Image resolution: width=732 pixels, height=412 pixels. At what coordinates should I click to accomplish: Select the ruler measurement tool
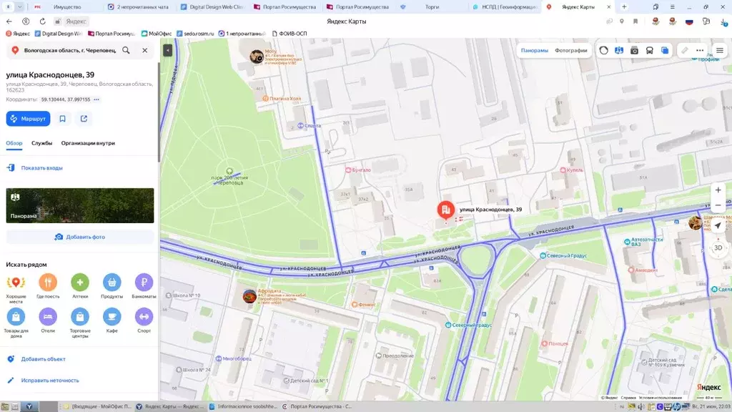point(684,50)
